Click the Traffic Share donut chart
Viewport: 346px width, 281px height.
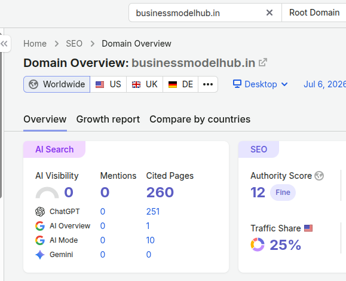pos(258,245)
